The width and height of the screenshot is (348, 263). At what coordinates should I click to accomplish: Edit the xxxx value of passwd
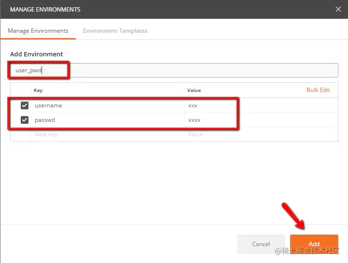point(261,120)
